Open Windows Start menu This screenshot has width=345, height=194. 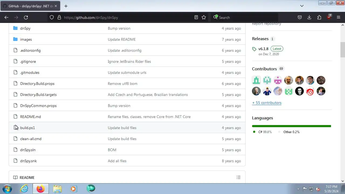pyautogui.click(x=7, y=189)
